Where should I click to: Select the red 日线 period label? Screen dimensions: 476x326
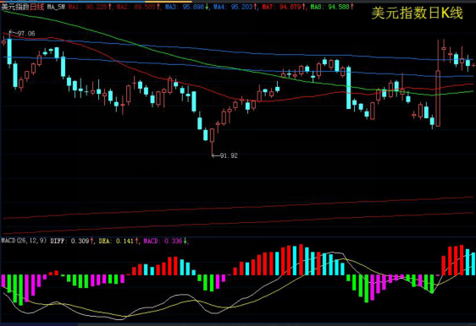coord(37,7)
